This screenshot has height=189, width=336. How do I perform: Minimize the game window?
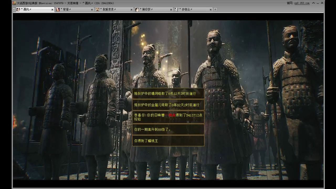coord(318,3)
